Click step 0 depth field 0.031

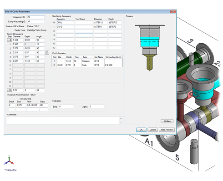coord(30,40)
